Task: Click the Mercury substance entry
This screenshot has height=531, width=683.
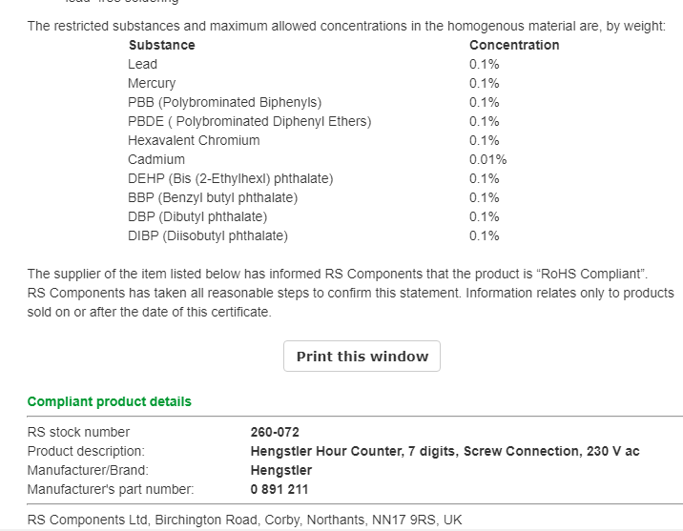Action: 152,83
